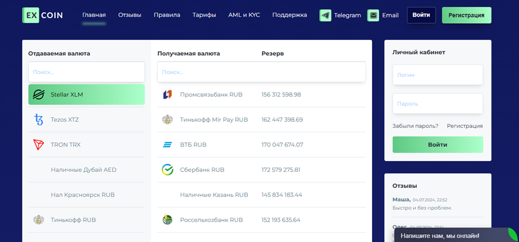The height and width of the screenshot is (242, 519).
Task: Click the reserve value 172 579 275.81
Action: [x=280, y=170]
